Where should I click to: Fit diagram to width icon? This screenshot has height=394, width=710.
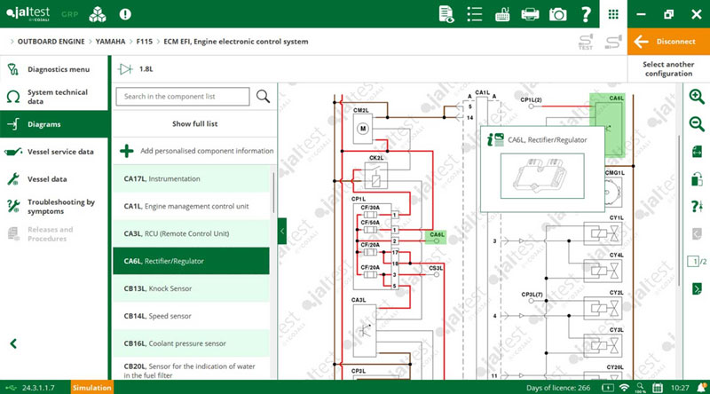click(x=697, y=151)
